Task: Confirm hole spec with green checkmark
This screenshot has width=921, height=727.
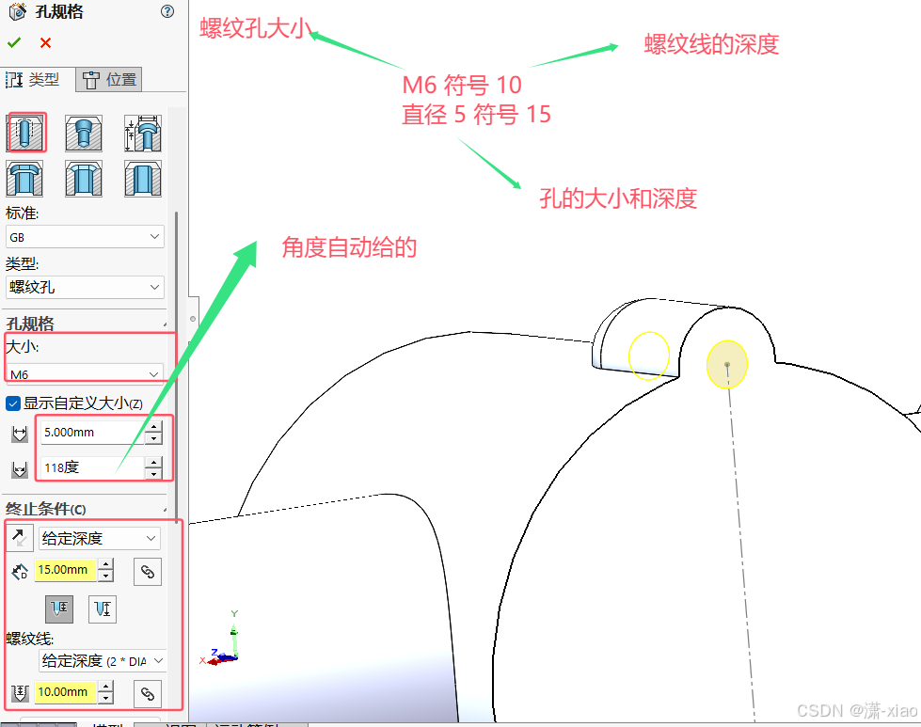Action: [x=14, y=42]
